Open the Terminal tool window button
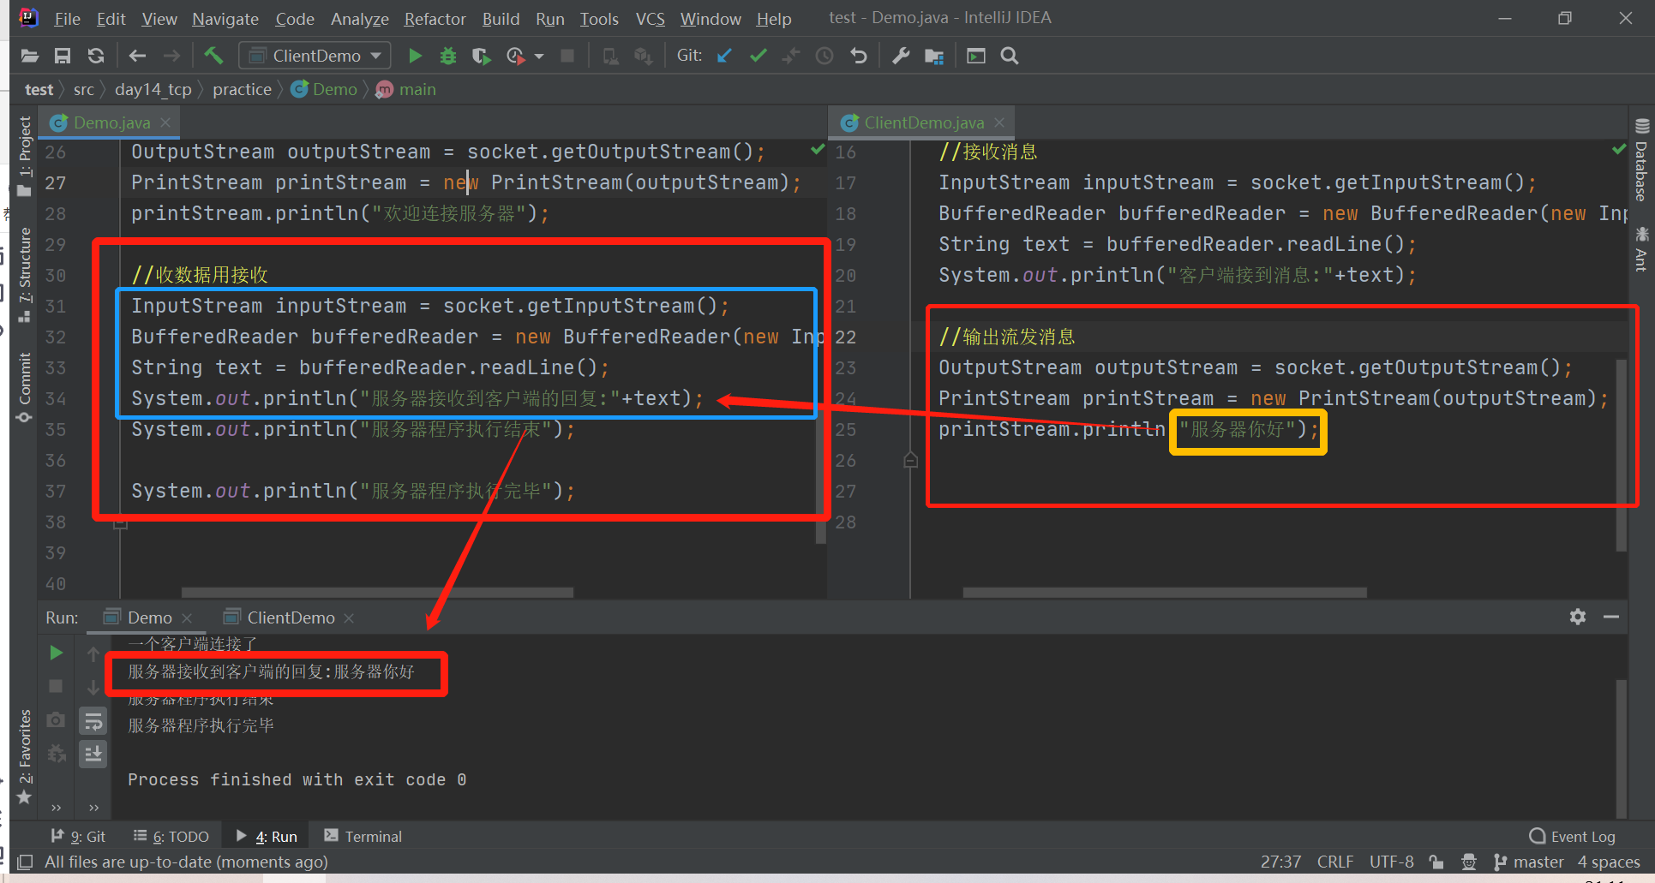The height and width of the screenshot is (883, 1655). point(363,836)
